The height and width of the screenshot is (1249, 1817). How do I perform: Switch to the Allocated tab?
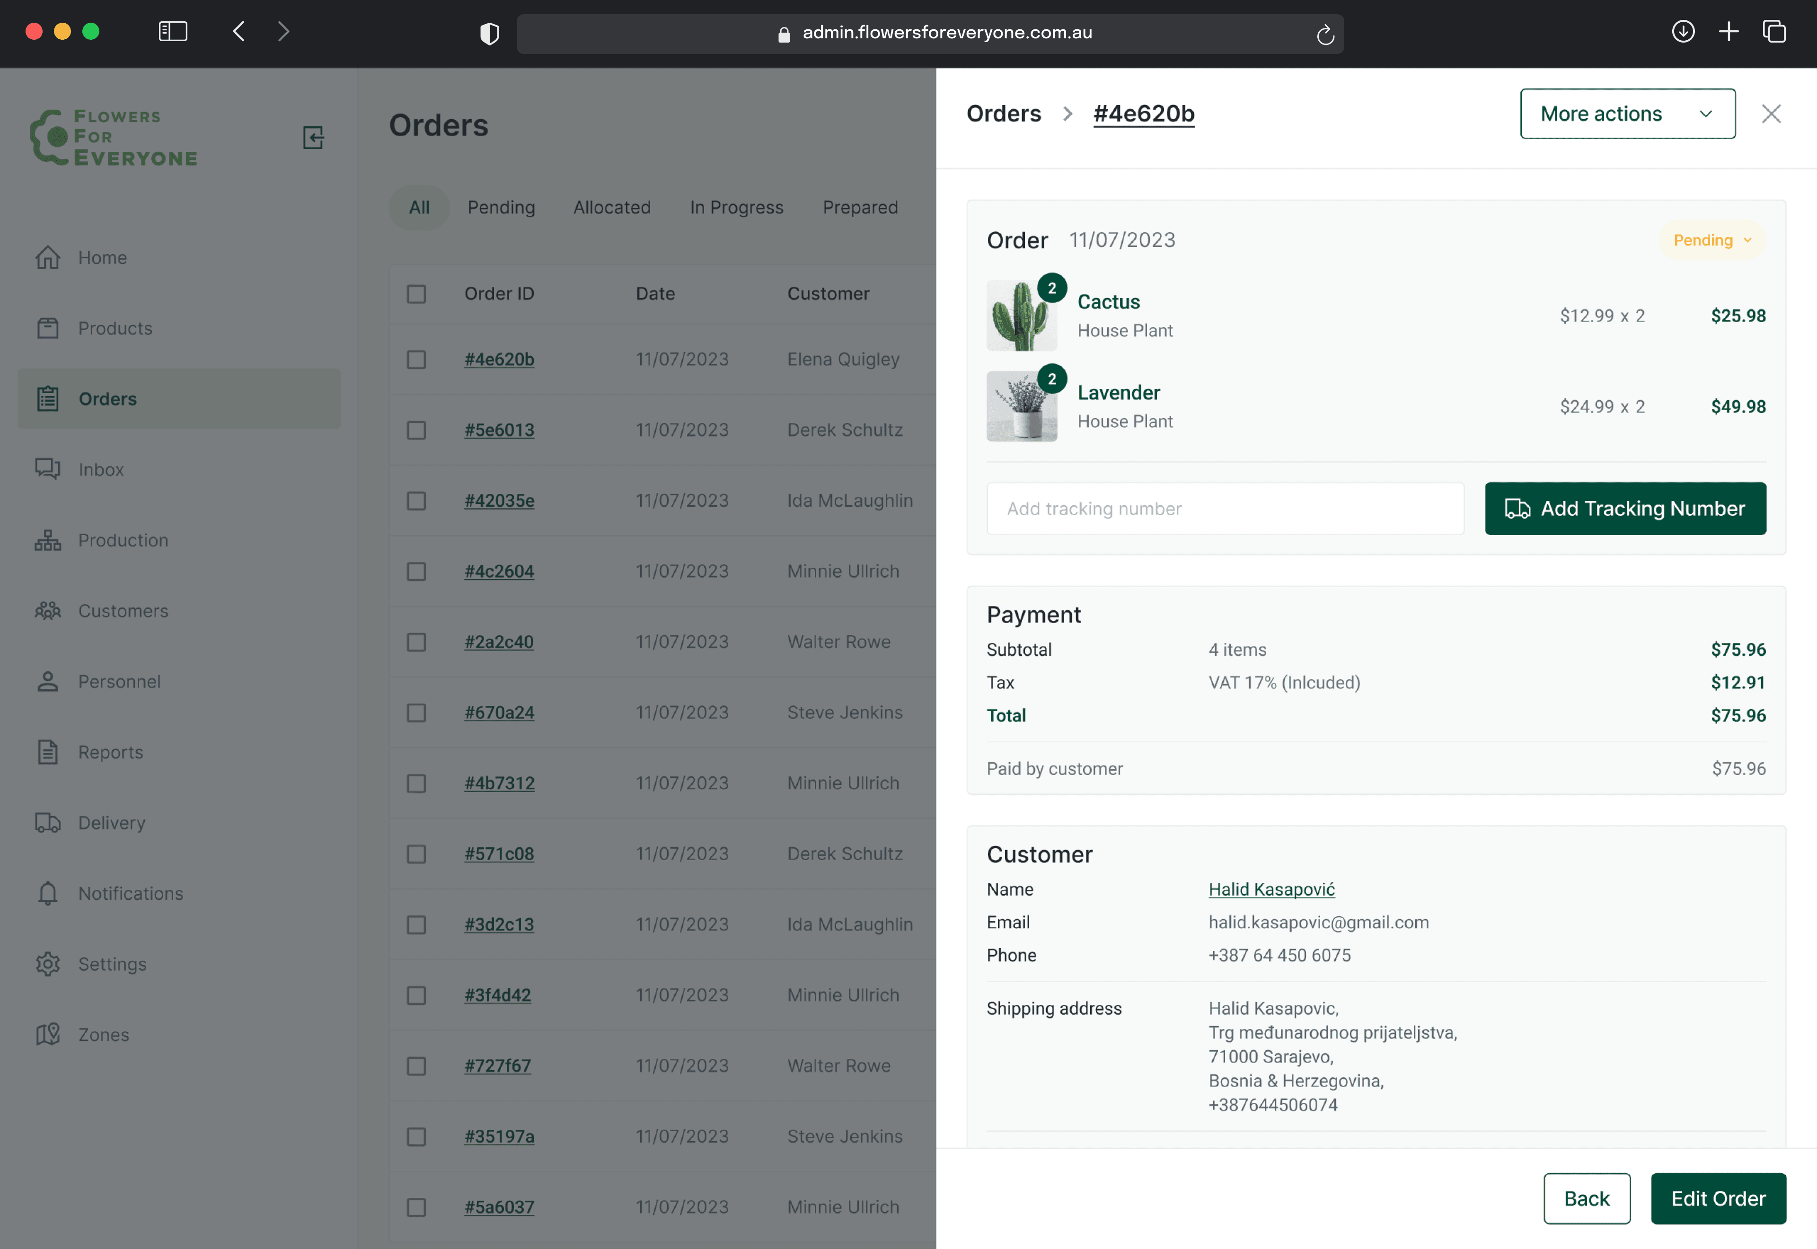(x=611, y=207)
